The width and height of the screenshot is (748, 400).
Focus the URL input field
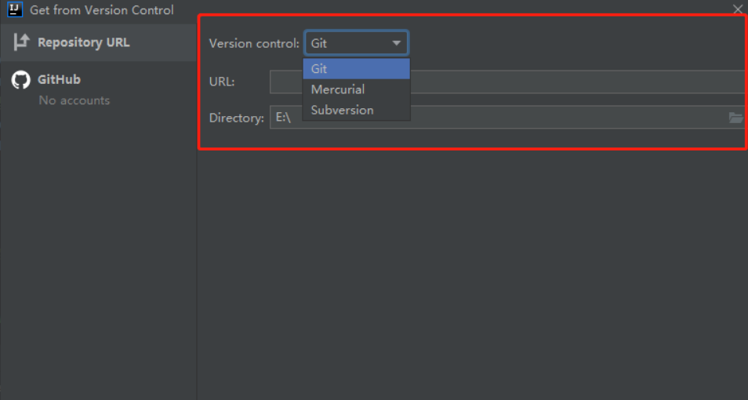pos(572,82)
